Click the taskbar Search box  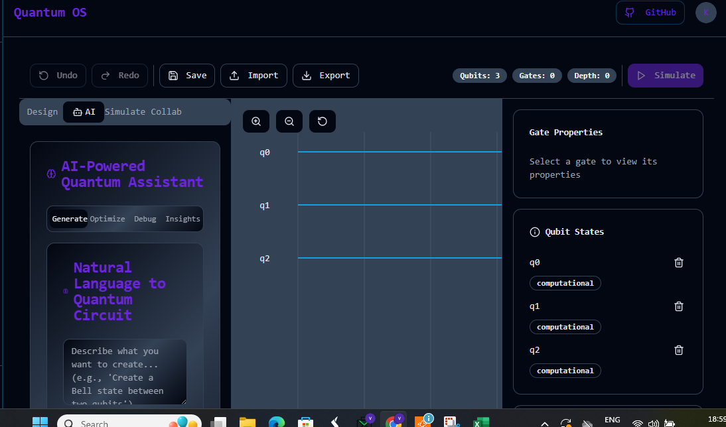coord(129,422)
